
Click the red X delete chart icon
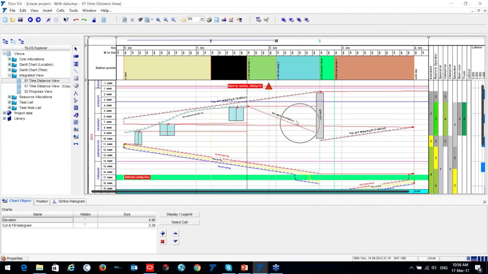click(x=162, y=241)
